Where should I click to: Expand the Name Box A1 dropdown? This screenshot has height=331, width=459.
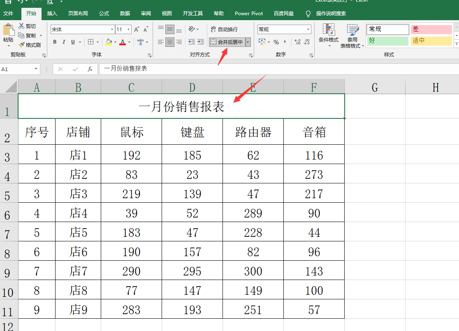(x=36, y=69)
